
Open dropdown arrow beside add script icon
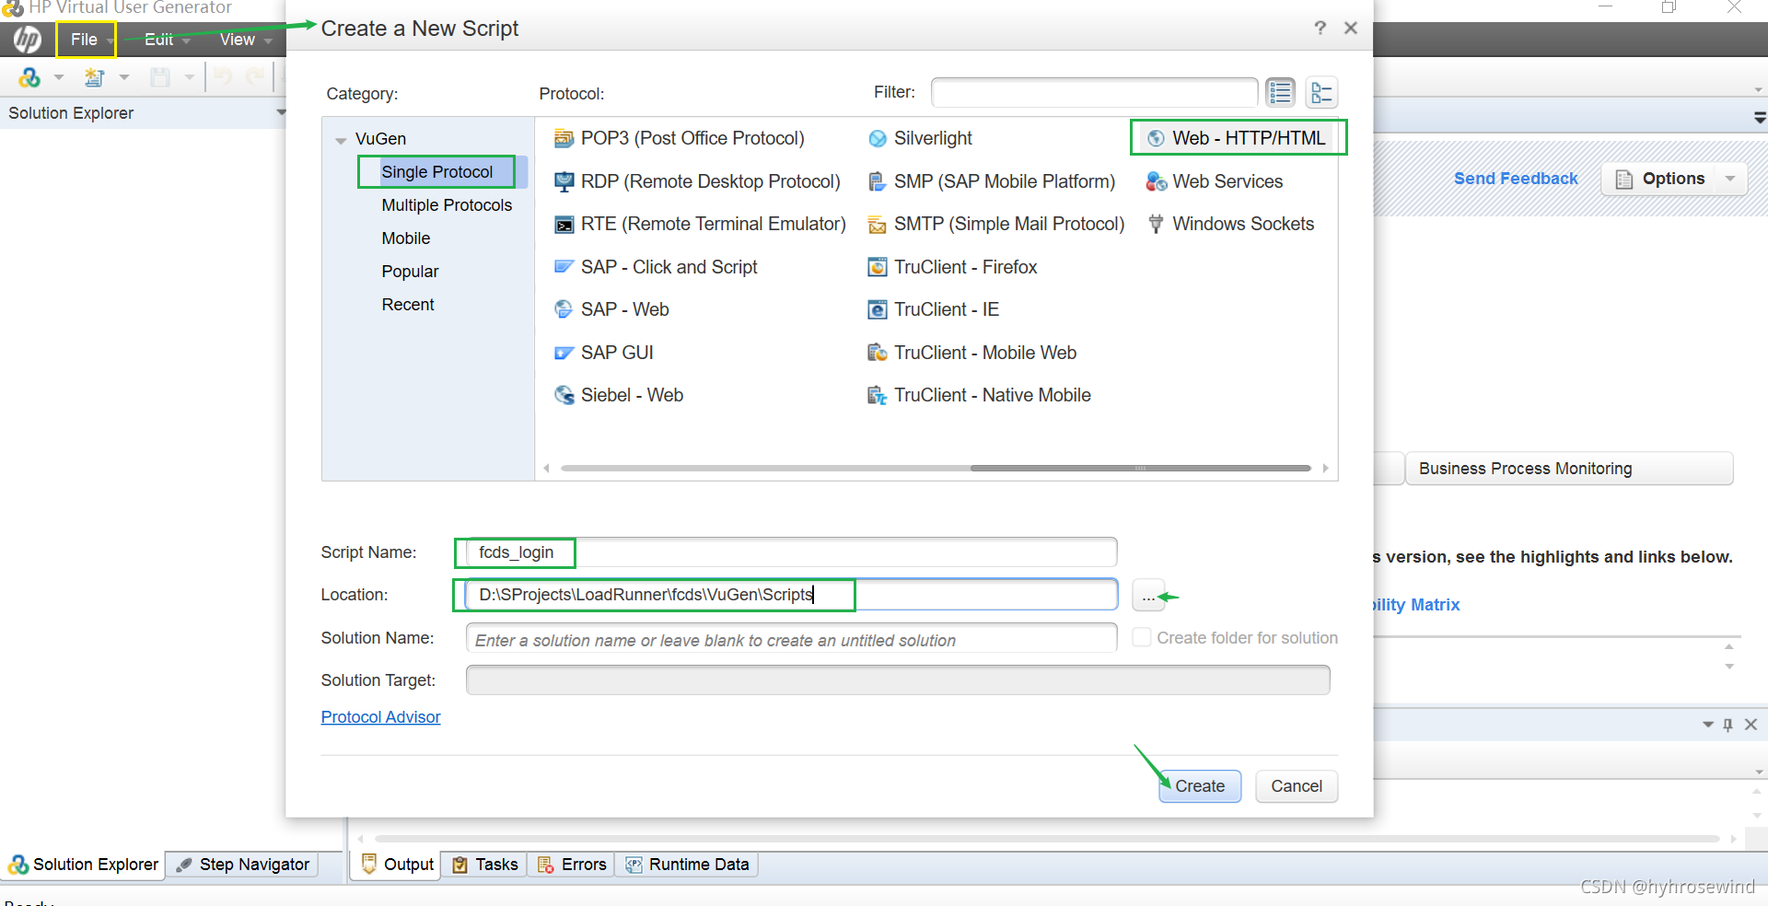tap(59, 78)
